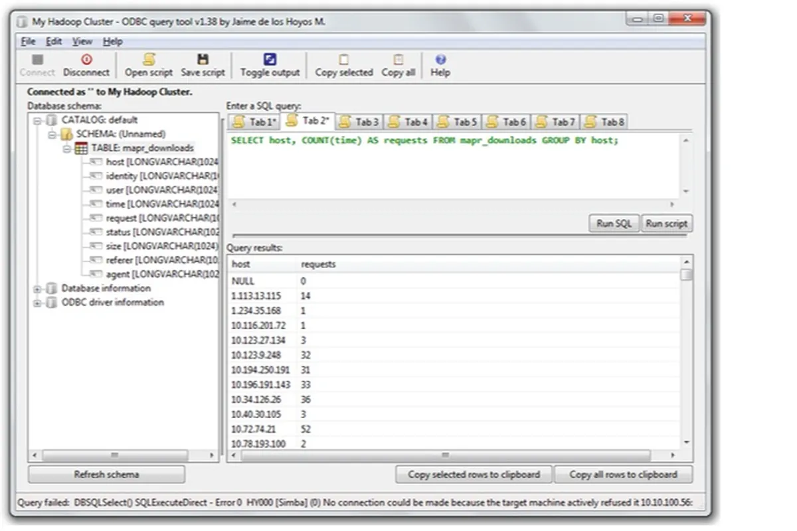Expand the ODBC driver information node
The width and height of the screenshot is (797, 531).
pos(38,303)
